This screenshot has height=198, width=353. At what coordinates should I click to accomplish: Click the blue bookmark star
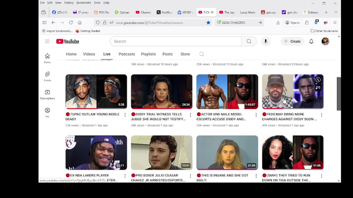click(x=208, y=23)
